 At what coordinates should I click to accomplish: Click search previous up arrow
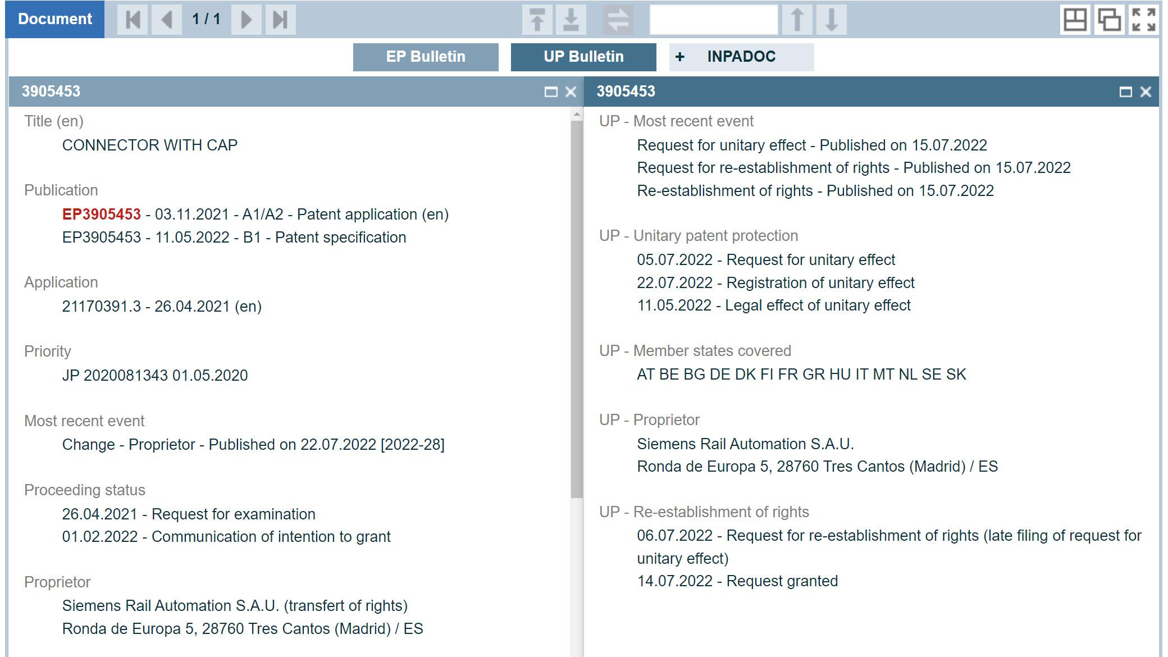797,20
